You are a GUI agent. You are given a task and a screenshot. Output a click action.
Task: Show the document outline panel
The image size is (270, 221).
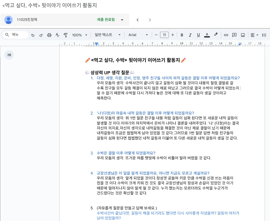(x=9, y=55)
